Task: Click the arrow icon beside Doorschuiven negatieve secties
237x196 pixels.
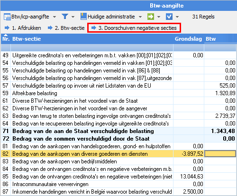Action: pos(94,28)
